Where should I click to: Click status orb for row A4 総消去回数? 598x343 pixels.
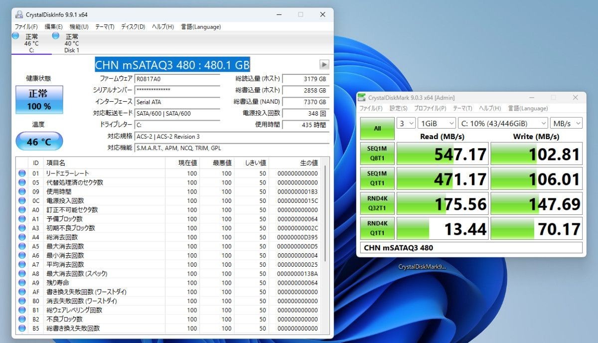click(x=22, y=237)
